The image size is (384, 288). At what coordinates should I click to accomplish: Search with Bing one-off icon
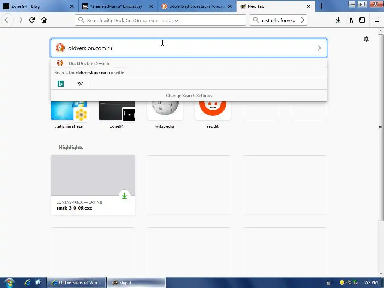[60, 84]
